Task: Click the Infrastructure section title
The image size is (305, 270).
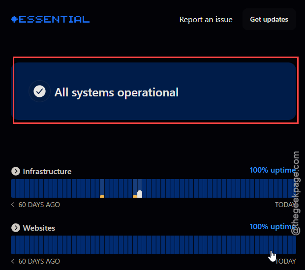Action: 47,171
